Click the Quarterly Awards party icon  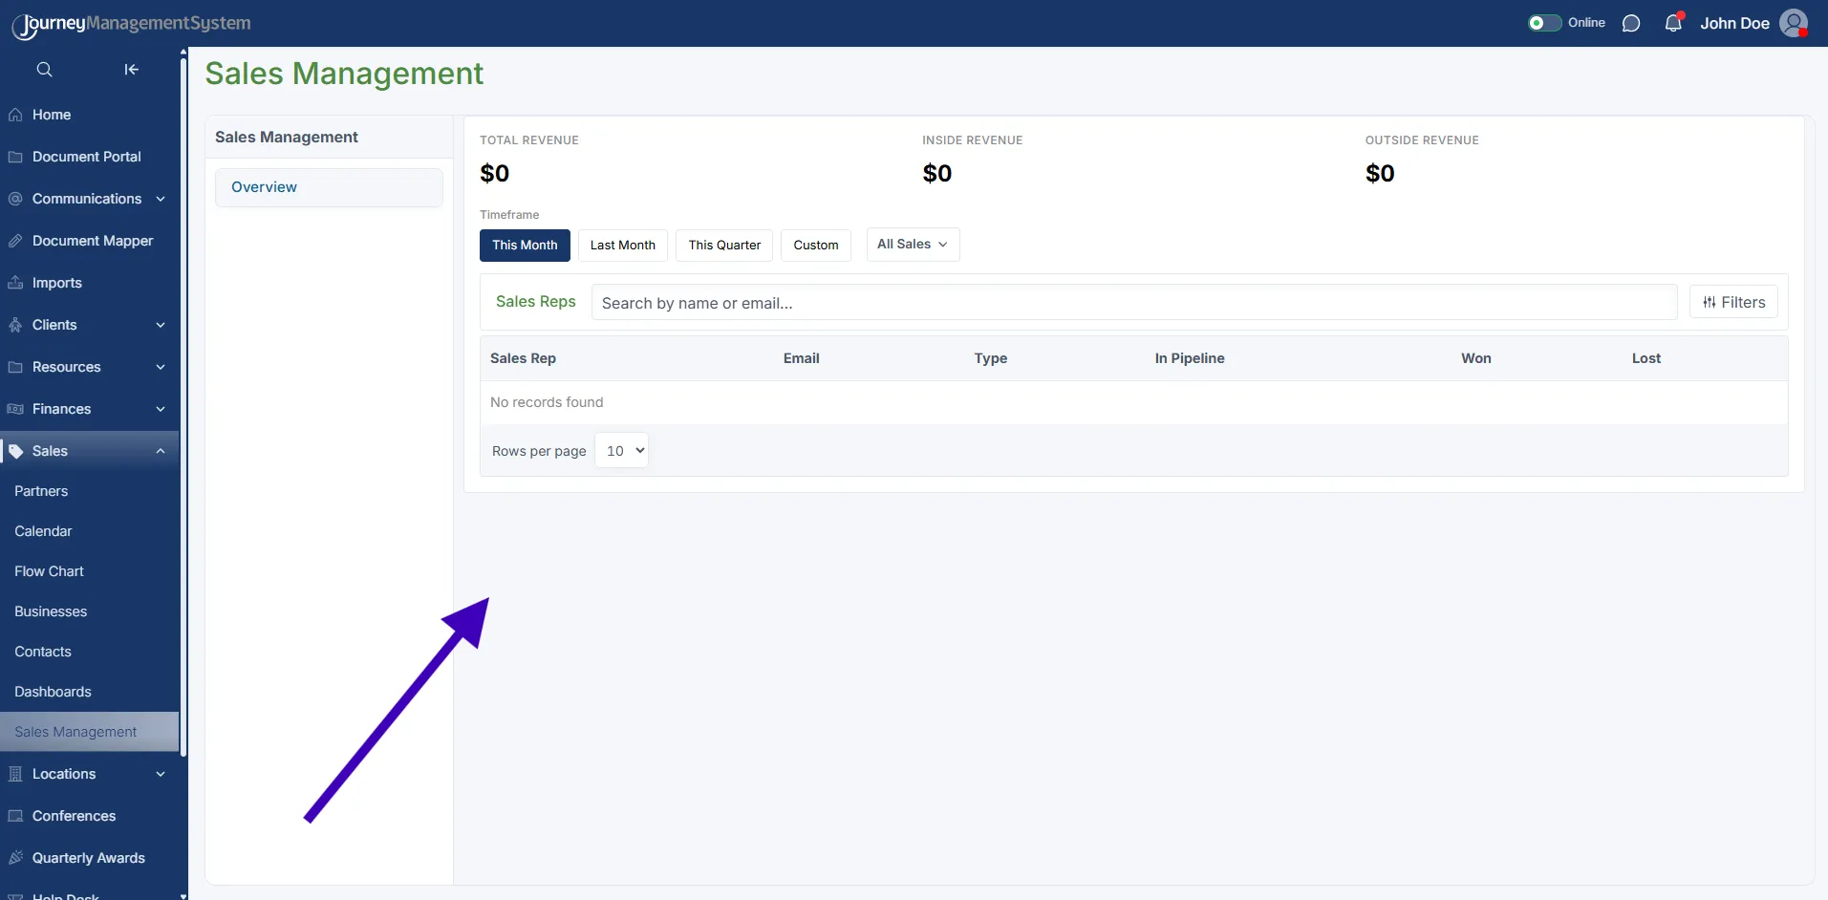(15, 858)
